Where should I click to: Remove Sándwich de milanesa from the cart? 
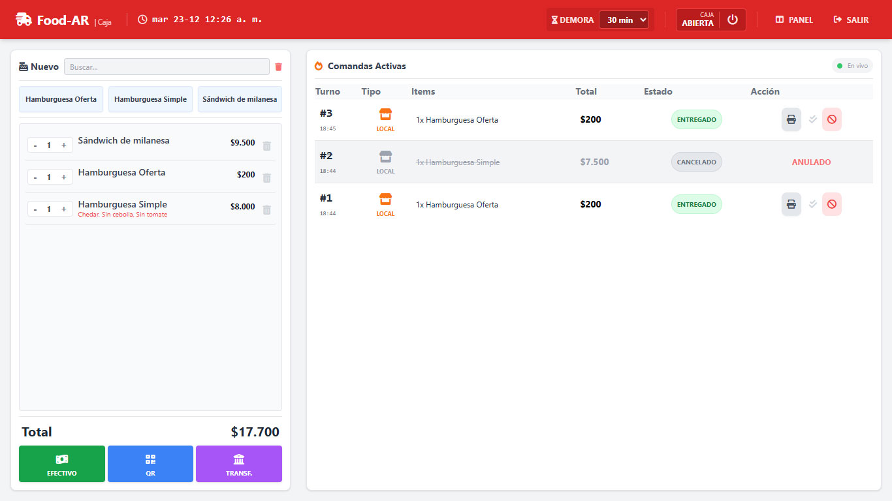[x=266, y=146]
